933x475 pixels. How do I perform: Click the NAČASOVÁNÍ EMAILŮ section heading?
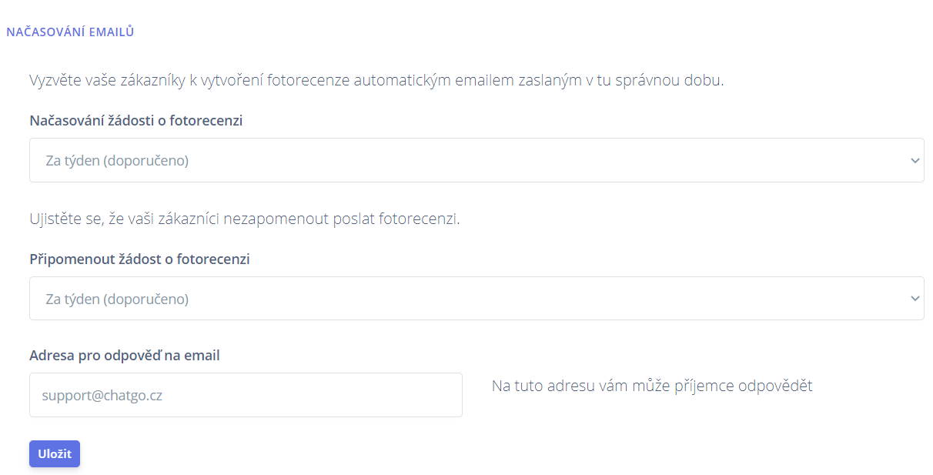[70, 32]
